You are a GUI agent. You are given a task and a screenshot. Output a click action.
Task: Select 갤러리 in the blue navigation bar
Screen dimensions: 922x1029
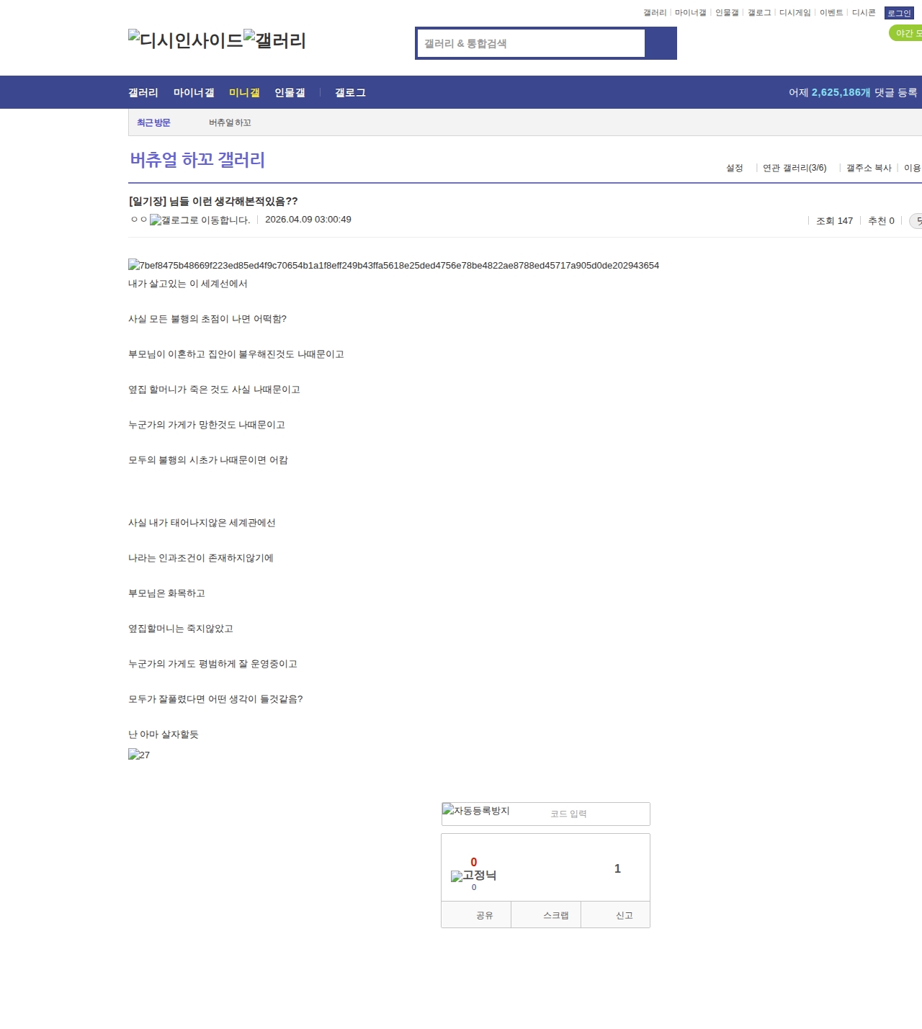pyautogui.click(x=143, y=92)
